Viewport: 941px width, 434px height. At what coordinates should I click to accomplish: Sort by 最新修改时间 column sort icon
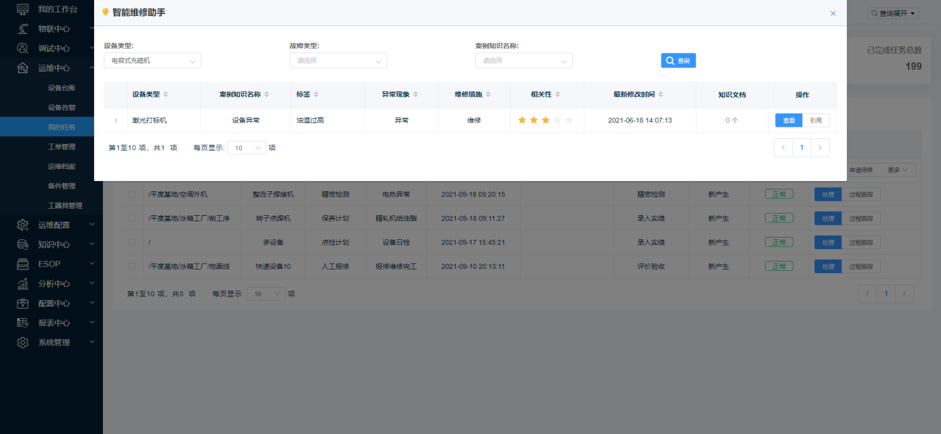coord(661,95)
